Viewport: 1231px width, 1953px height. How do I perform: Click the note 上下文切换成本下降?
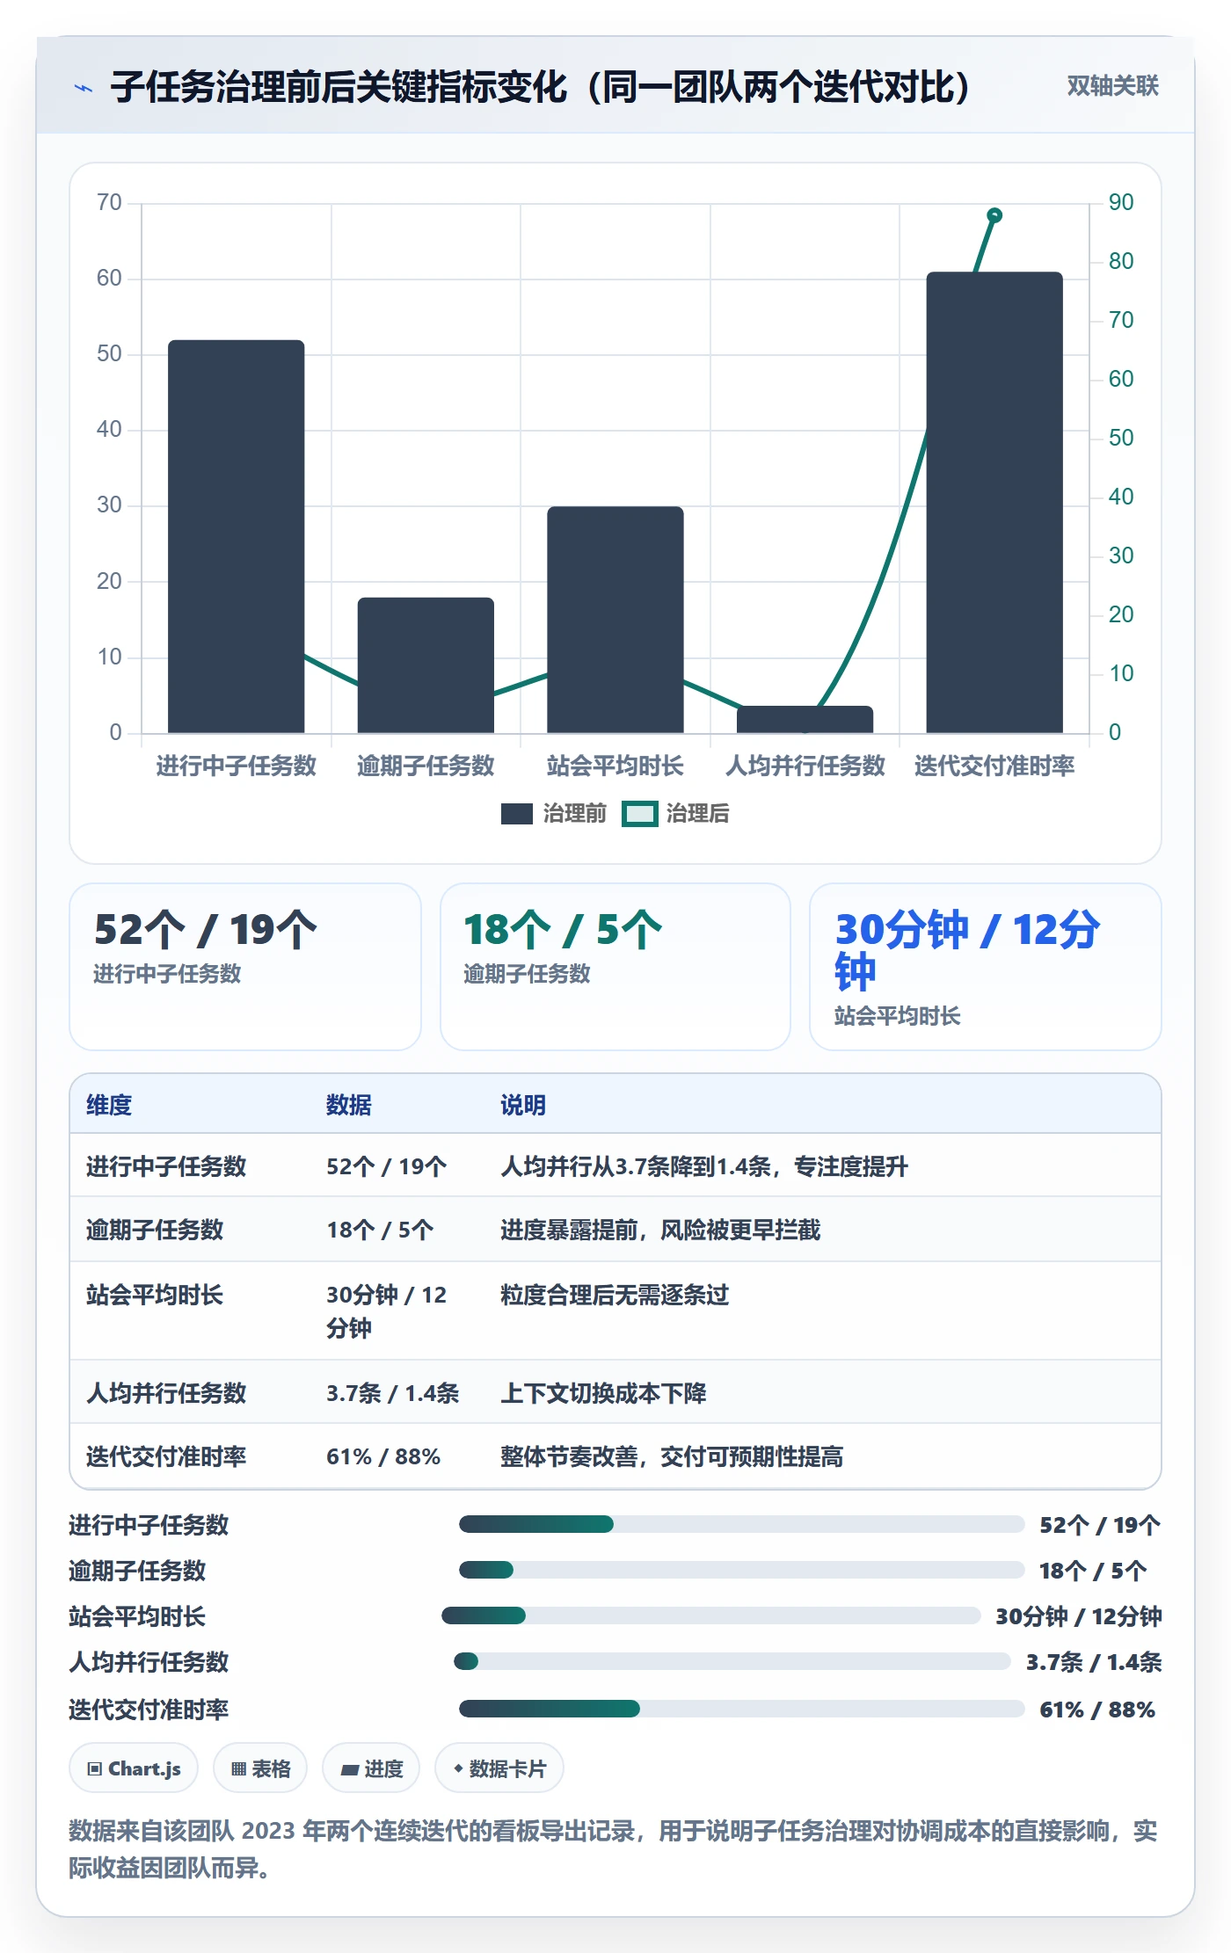point(603,1393)
